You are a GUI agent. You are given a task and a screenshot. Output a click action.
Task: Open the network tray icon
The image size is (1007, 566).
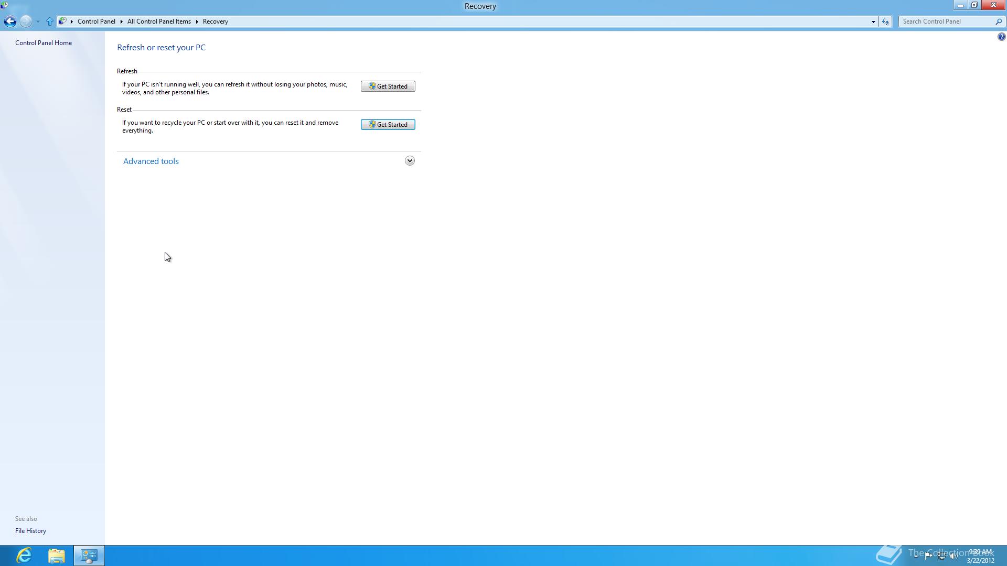pyautogui.click(x=941, y=556)
